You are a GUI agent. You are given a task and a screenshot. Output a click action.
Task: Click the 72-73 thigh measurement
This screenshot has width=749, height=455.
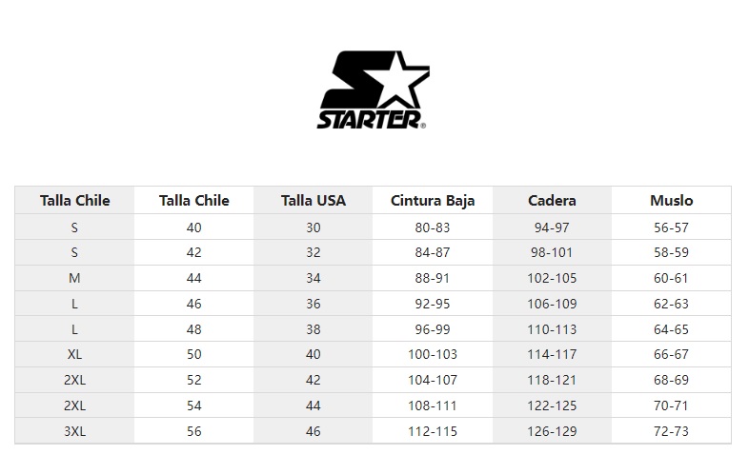pos(671,431)
